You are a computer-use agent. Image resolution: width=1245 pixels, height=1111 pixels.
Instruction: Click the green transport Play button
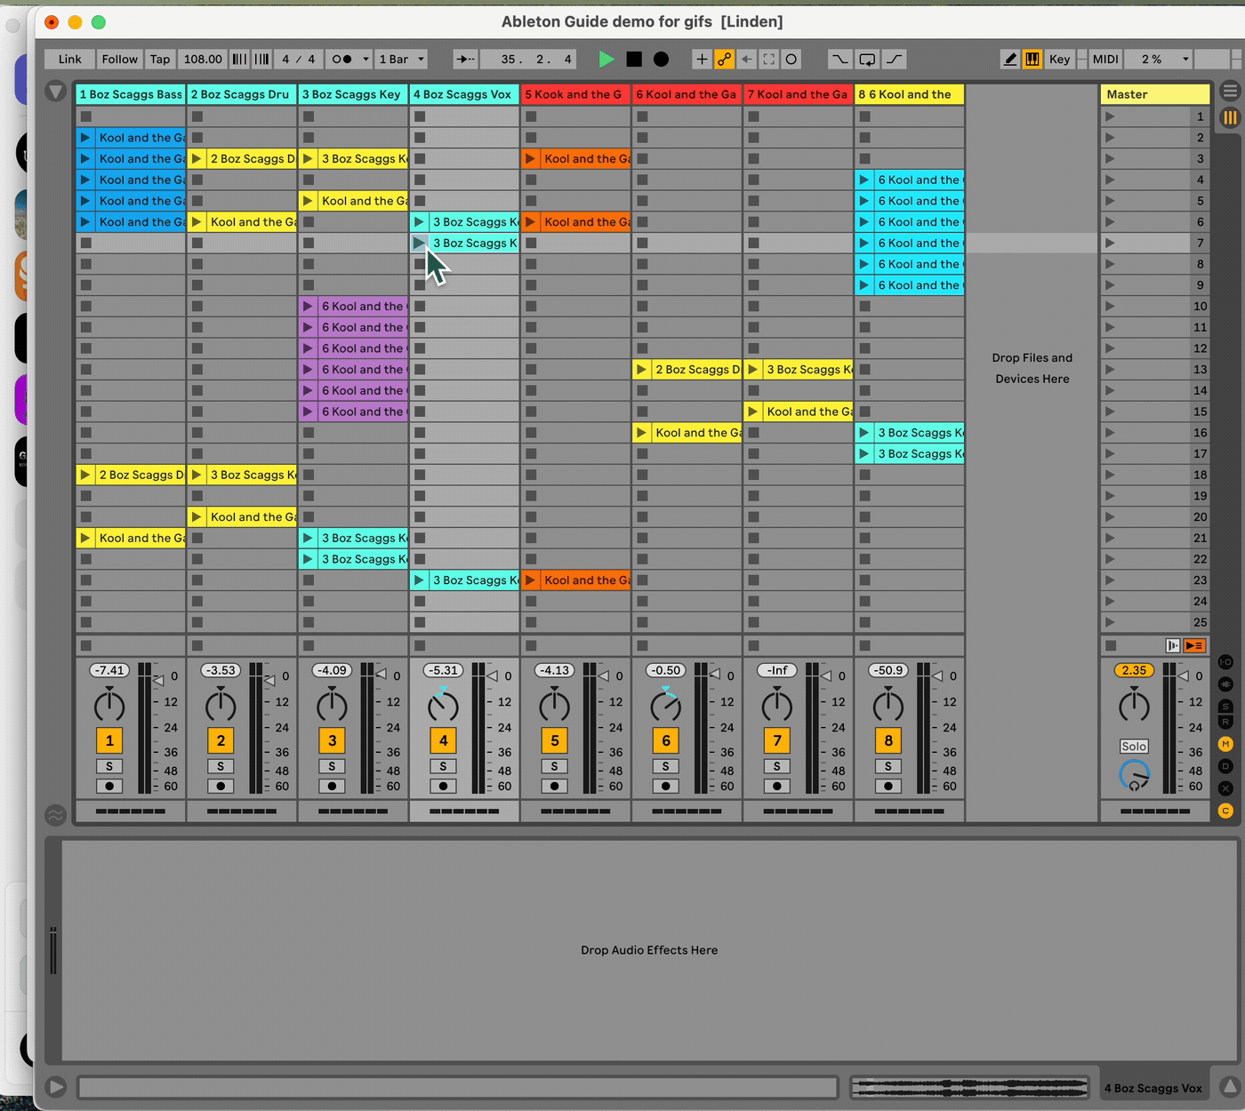click(606, 60)
